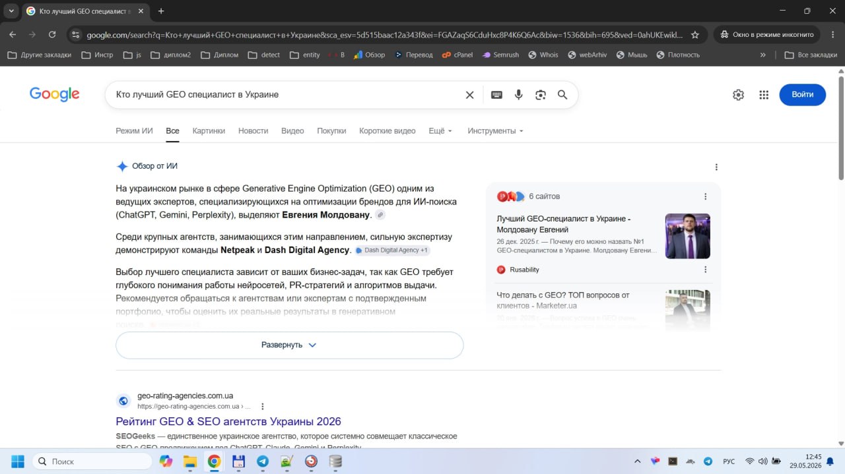Open Rusability source three-dot menu

(705, 270)
